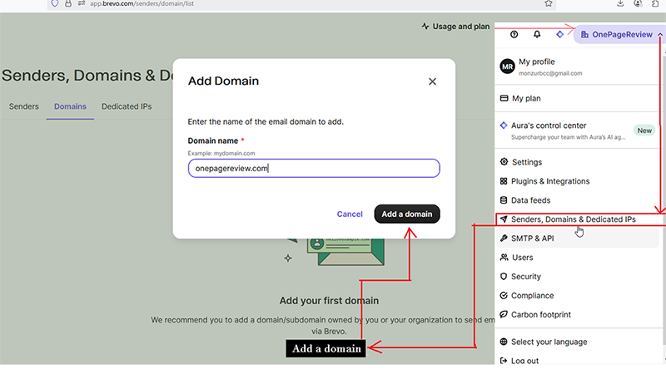
Task: Close the Add Domain dialog
Action: pos(432,81)
